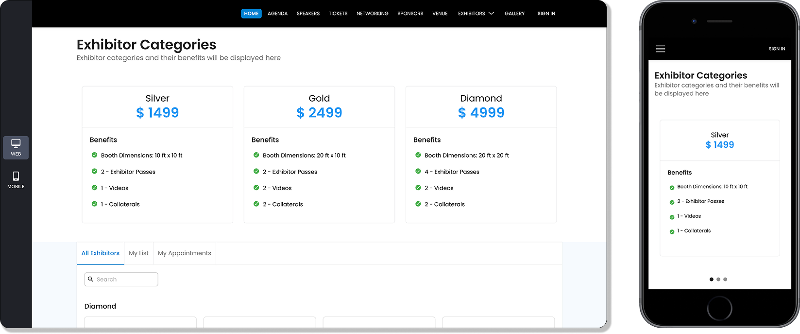Click green check beside 4 - Exhibitor Passes
This screenshot has height=334, width=800.
(418, 171)
